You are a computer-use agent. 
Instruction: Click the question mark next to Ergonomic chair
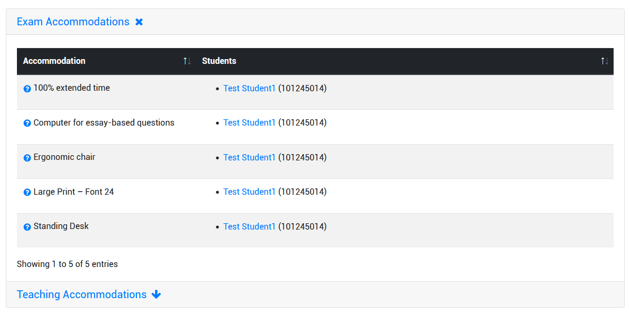tap(27, 157)
